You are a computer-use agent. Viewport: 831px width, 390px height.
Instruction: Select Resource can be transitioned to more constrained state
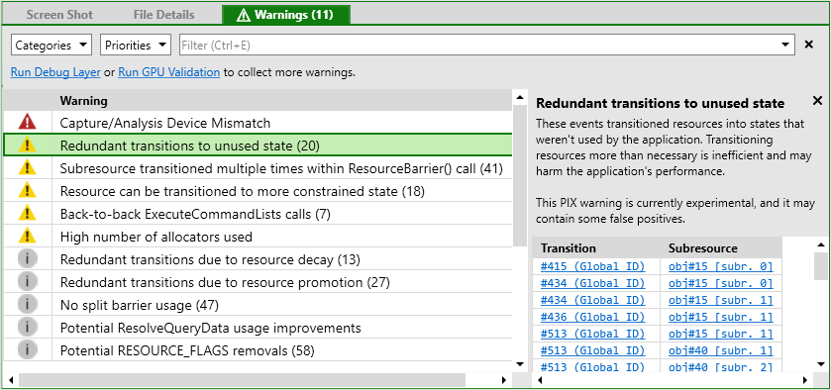pos(258,191)
